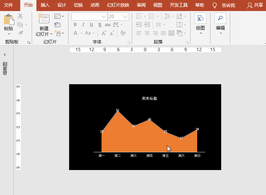Click the Line Spacing icon
This screenshot has width=266, height=195.
pyautogui.click(x=167, y=16)
